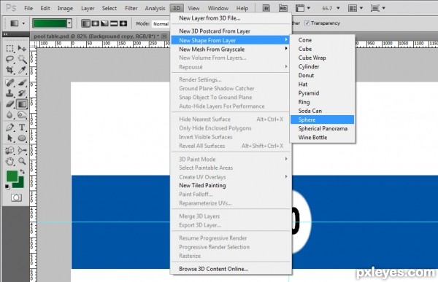Click Browse 3D Content Online
Image resolution: width=438 pixels, height=282 pixels.
[x=231, y=269]
